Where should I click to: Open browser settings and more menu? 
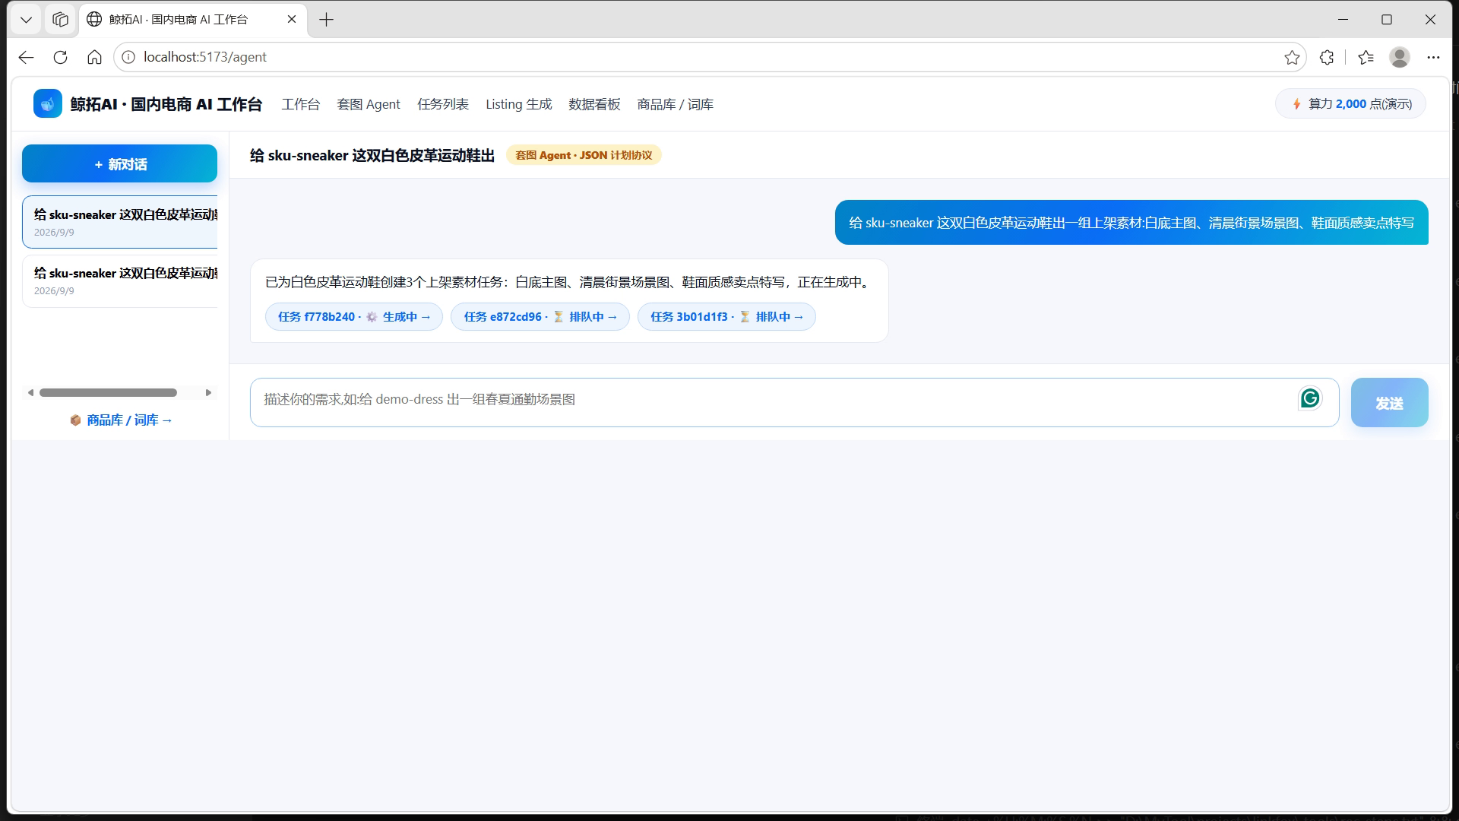tap(1433, 57)
